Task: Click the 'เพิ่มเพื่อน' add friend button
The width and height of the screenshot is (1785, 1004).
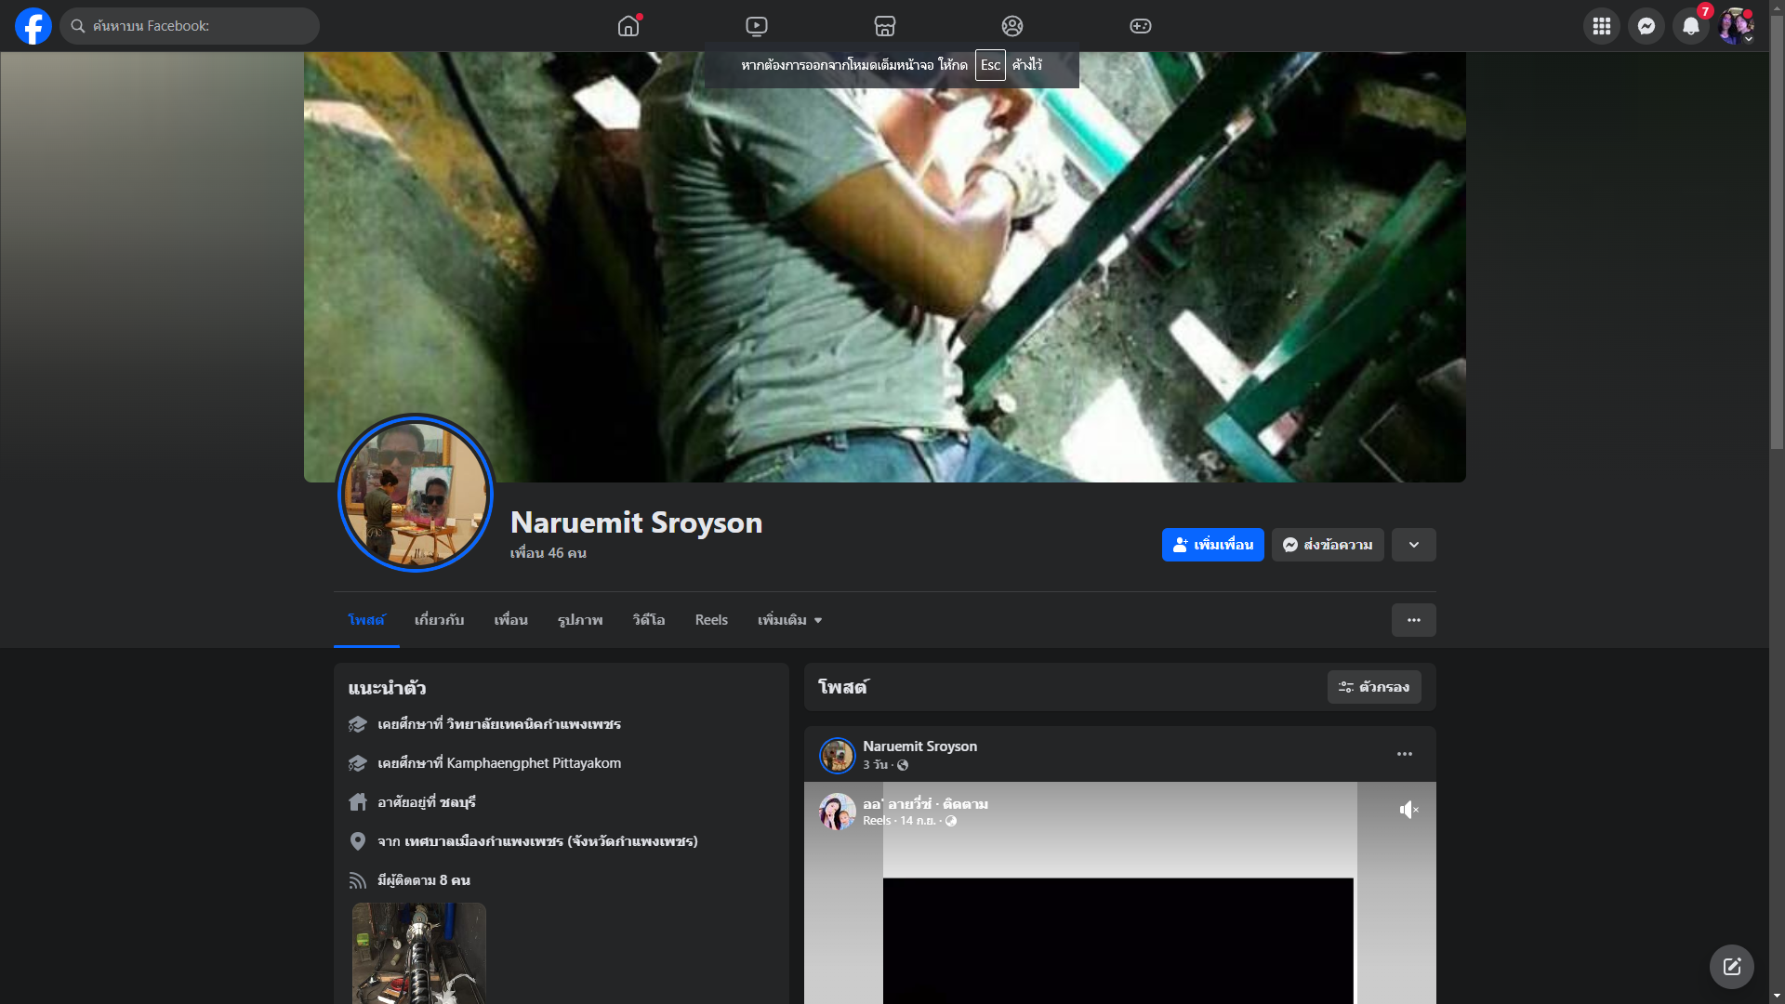Action: click(1212, 545)
